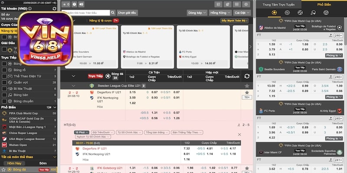This screenshot has height=173, width=347.
Task: Open Wuhan Open in sidebar
Action: click(29, 145)
